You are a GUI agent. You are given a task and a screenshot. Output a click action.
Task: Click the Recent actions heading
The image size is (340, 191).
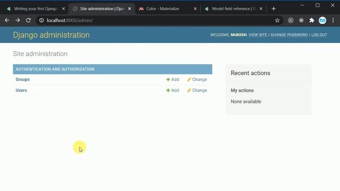tap(250, 73)
